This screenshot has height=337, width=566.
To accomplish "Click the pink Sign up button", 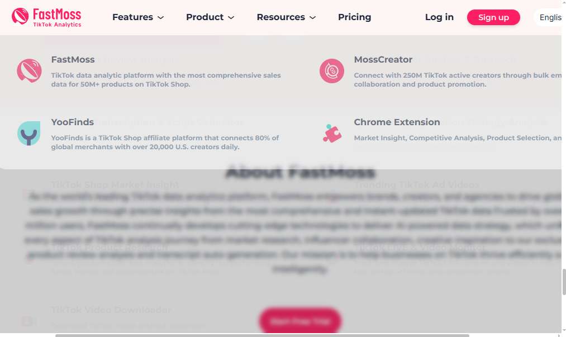I will tap(493, 17).
